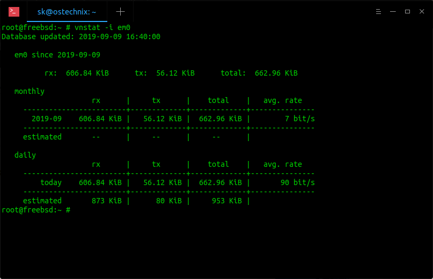This screenshot has height=279, width=433.
Task: Click the estimated rx value 873 KiB
Action: coord(107,201)
